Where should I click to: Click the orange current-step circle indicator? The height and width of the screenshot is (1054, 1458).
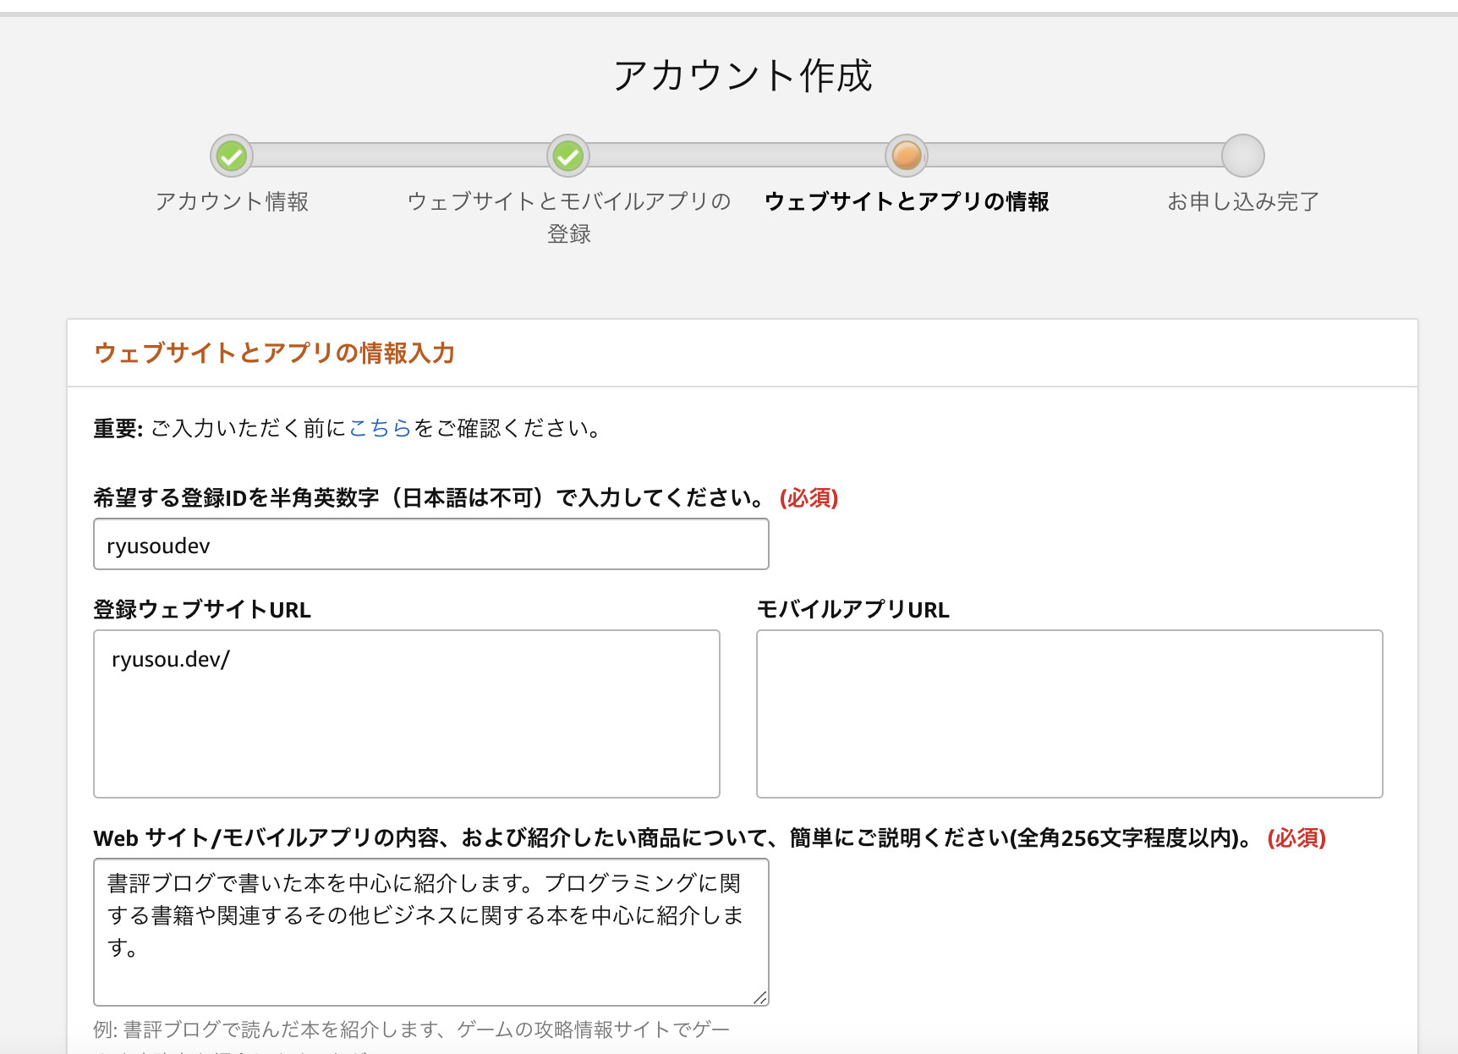[907, 156]
